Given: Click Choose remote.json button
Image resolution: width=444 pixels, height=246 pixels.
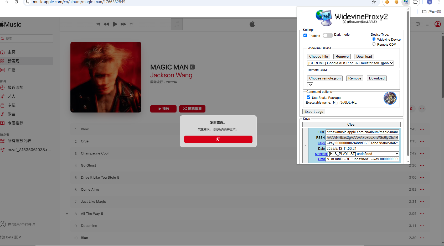Looking at the screenshot, I should click(x=325, y=78).
